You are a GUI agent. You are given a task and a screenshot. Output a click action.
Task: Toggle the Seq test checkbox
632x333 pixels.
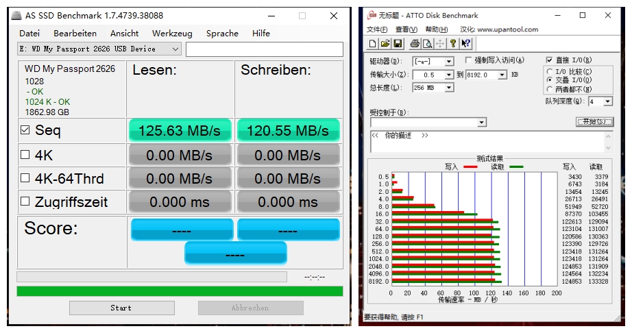pos(25,129)
